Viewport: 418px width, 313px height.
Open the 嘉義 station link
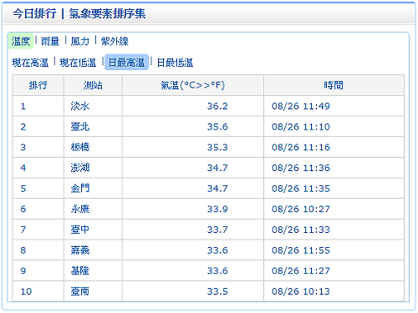pos(80,250)
